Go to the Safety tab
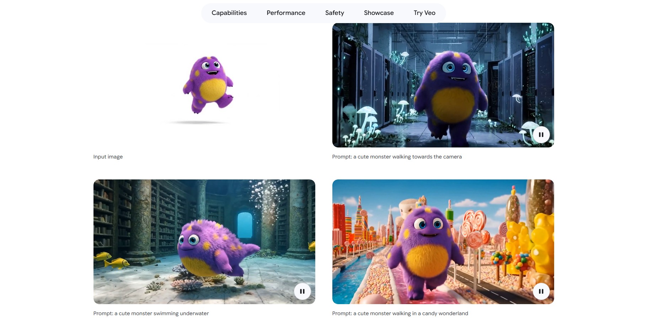Viewport: 659px width, 318px height. pos(334,13)
